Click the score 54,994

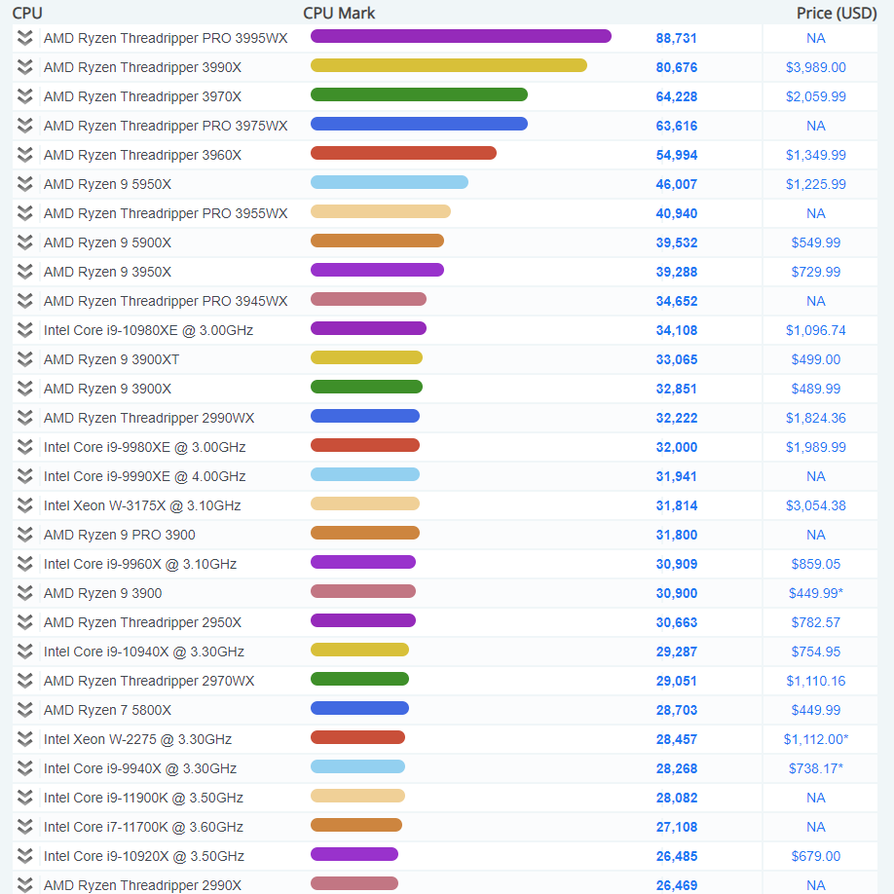(x=676, y=155)
